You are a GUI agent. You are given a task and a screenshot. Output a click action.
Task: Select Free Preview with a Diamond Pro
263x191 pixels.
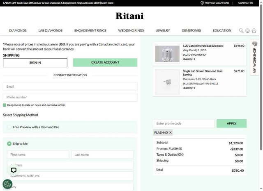[9, 127]
